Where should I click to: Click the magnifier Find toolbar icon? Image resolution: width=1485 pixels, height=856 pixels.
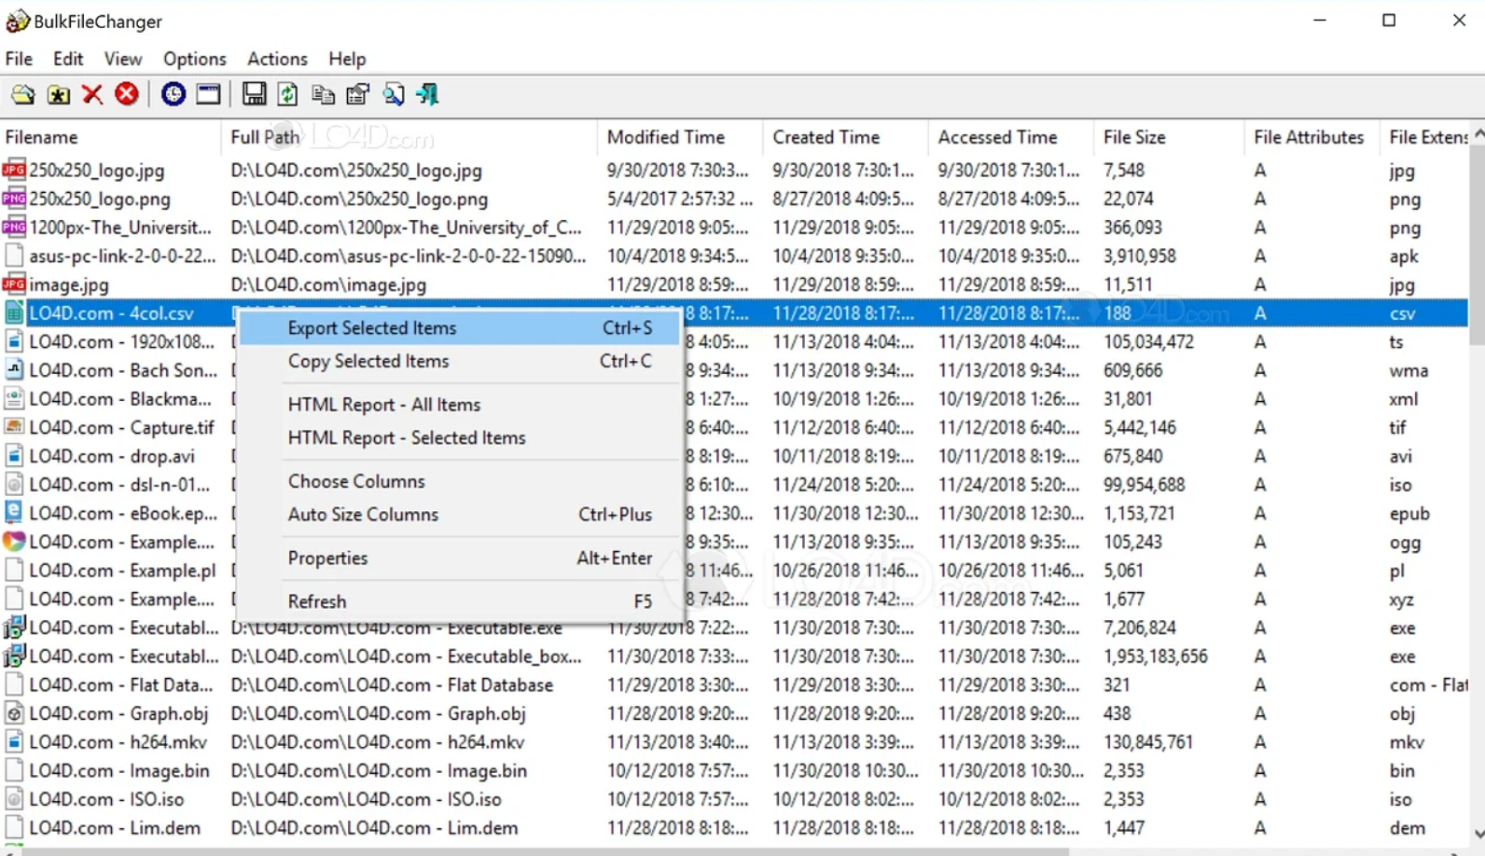tap(394, 94)
